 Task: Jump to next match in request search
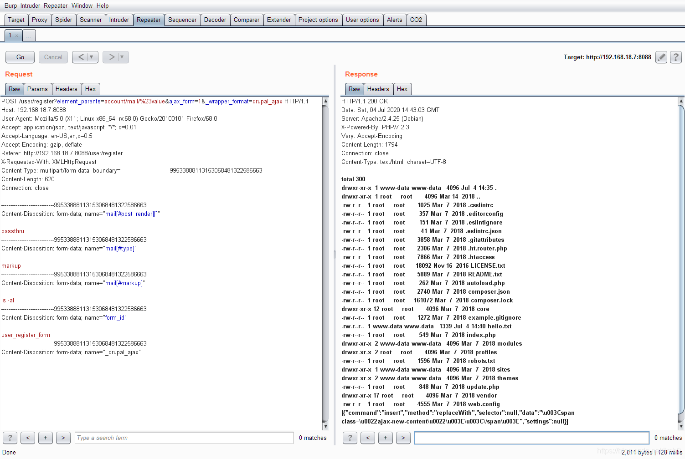[63, 438]
